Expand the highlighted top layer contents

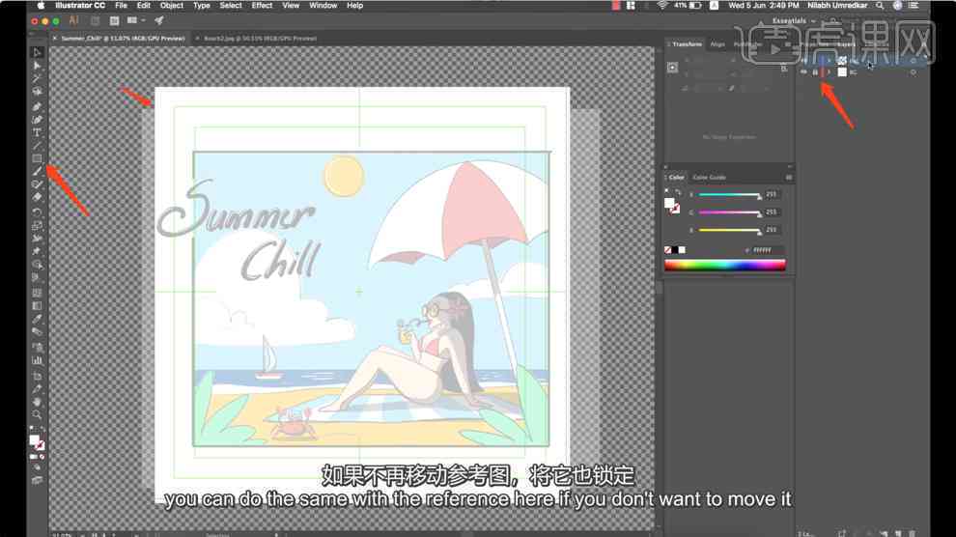pyautogui.click(x=829, y=61)
